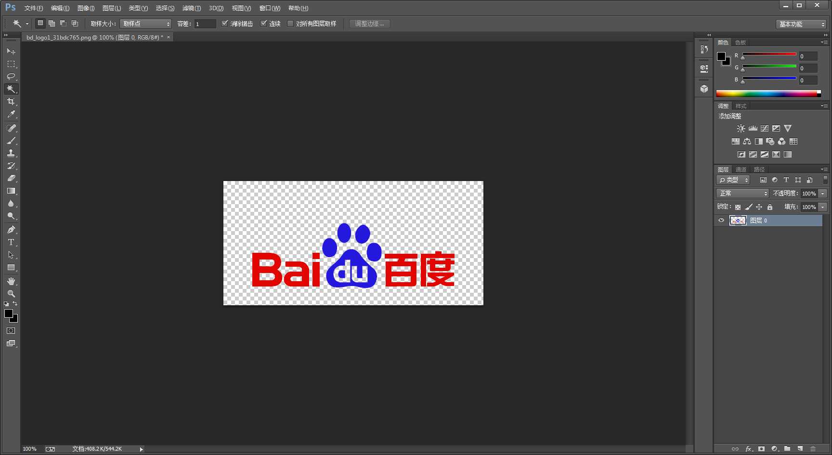Click the foreground color swatch in toolbox
832x455 pixels.
(8, 313)
